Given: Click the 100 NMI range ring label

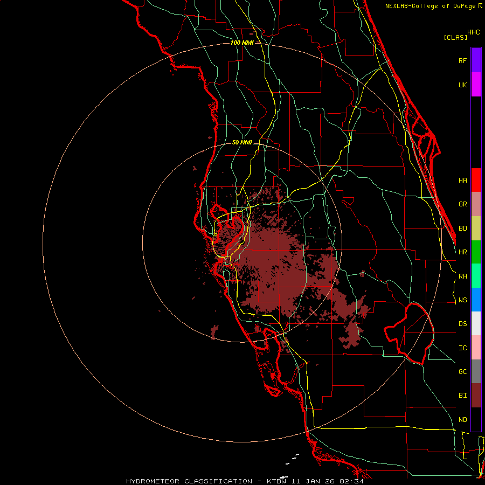Looking at the screenshot, I should click(242, 43).
